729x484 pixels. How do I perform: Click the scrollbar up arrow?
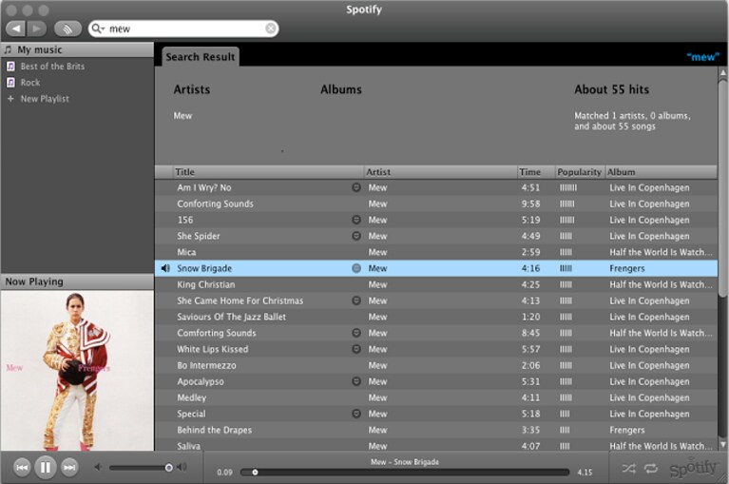coord(722,72)
